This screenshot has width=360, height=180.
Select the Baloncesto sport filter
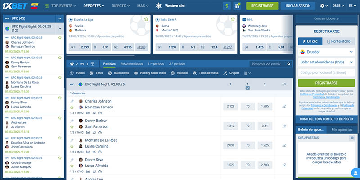118,73
